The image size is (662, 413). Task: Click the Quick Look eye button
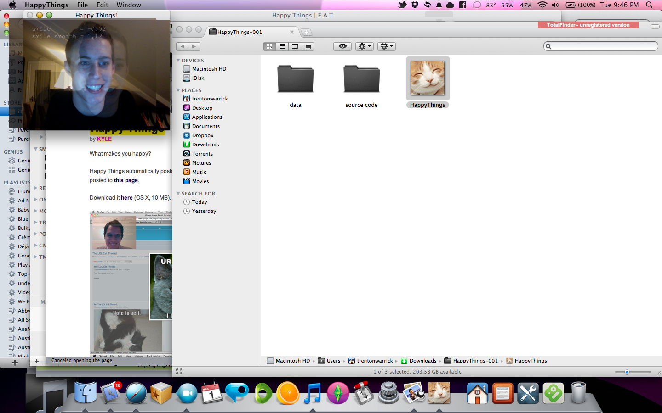click(342, 46)
